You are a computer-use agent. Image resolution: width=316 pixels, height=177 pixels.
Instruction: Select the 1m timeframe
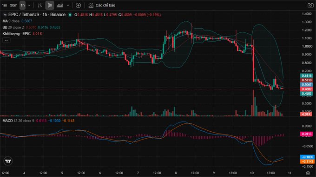(5, 6)
